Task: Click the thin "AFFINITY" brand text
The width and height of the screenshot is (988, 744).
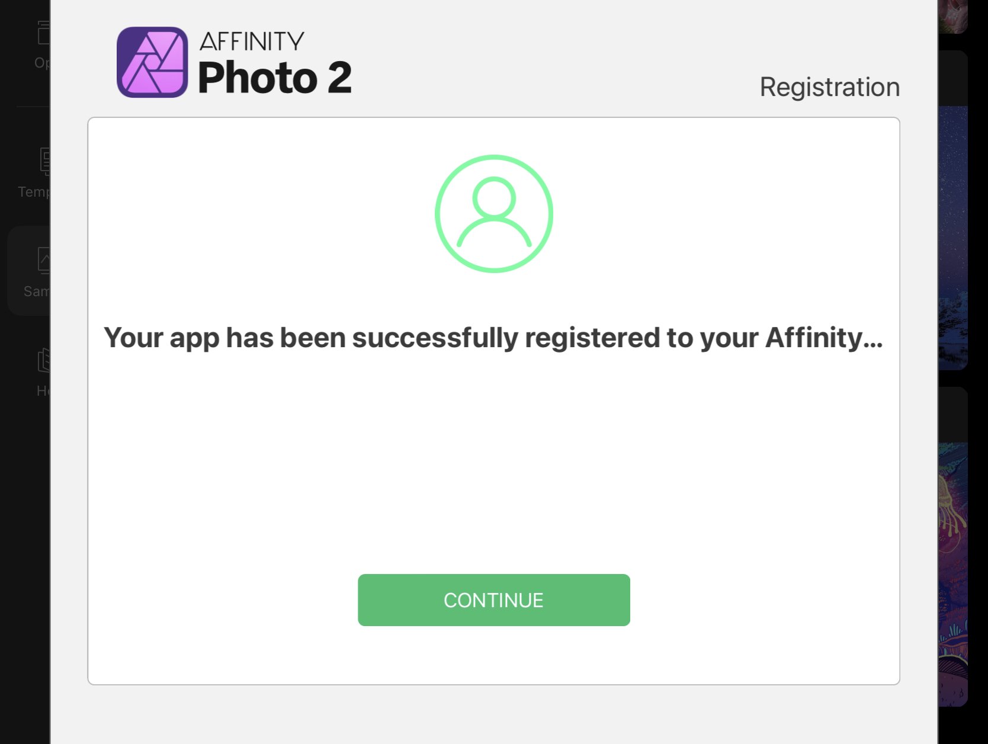Action: point(252,41)
